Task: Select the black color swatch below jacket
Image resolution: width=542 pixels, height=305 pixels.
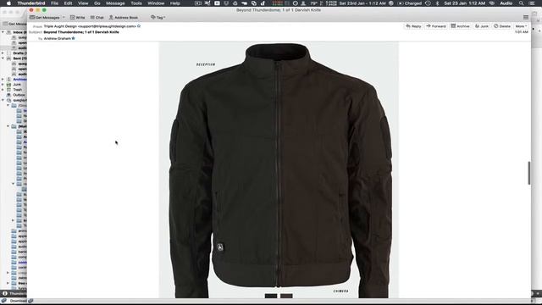Action: pyautogui.click(x=271, y=296)
